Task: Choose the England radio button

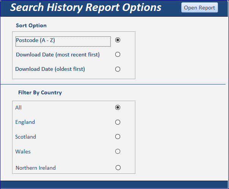Action: pyautogui.click(x=118, y=122)
